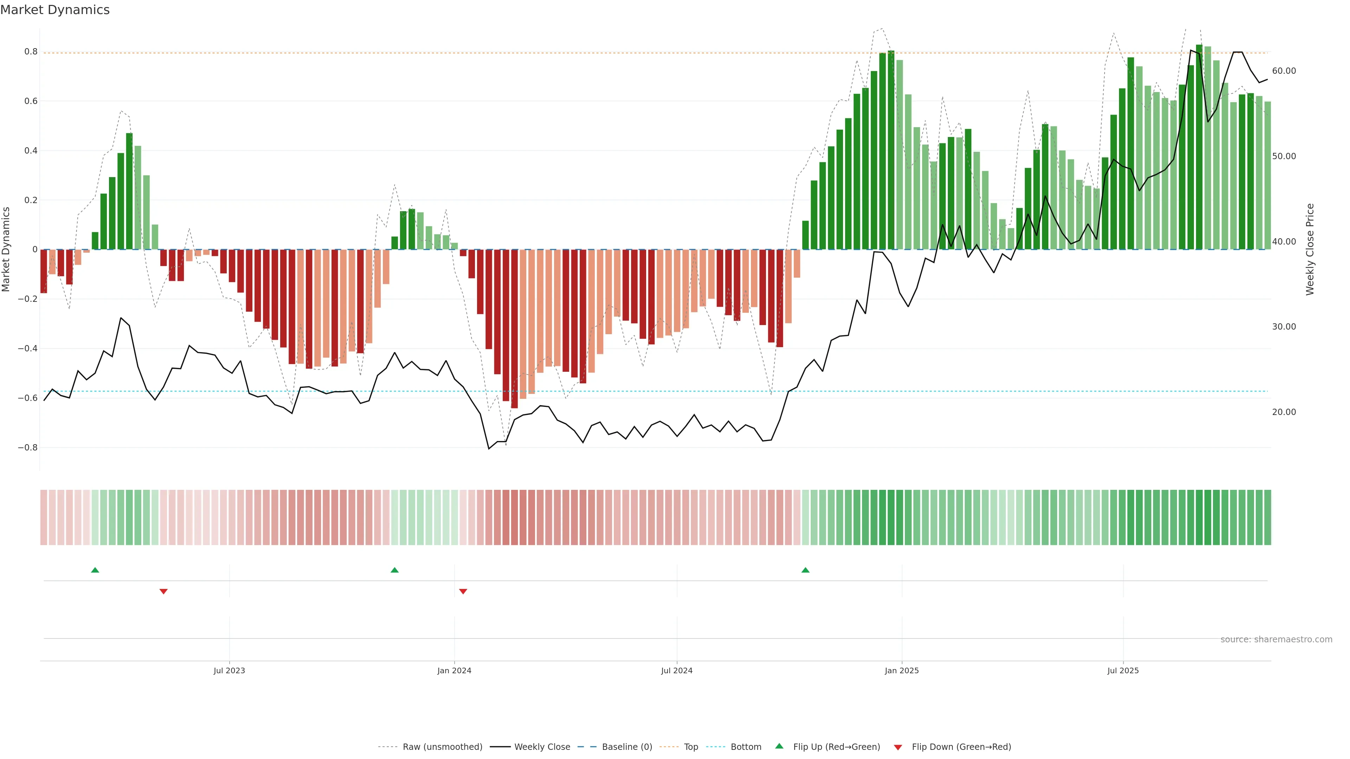Click the red Flip Down marker near Jan 2024
1350x759 pixels.
tap(463, 591)
